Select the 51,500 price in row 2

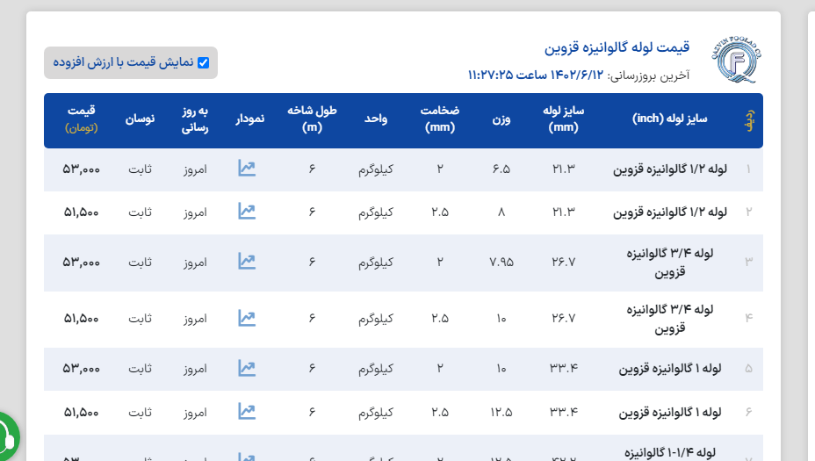81,212
